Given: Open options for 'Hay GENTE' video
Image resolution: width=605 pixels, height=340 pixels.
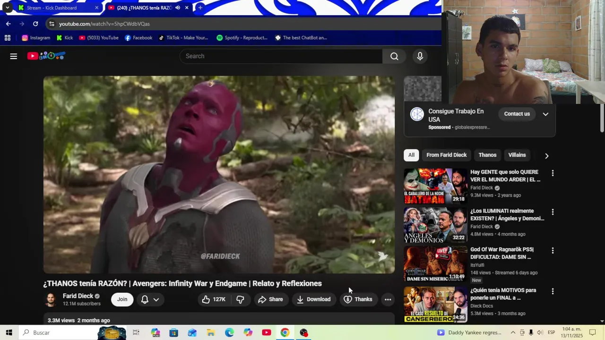Looking at the screenshot, I should 553,173.
